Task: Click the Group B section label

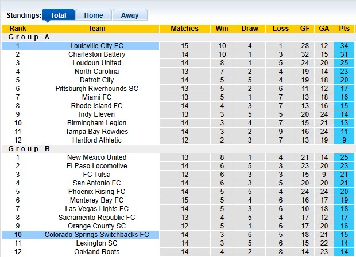Action: 29,149
